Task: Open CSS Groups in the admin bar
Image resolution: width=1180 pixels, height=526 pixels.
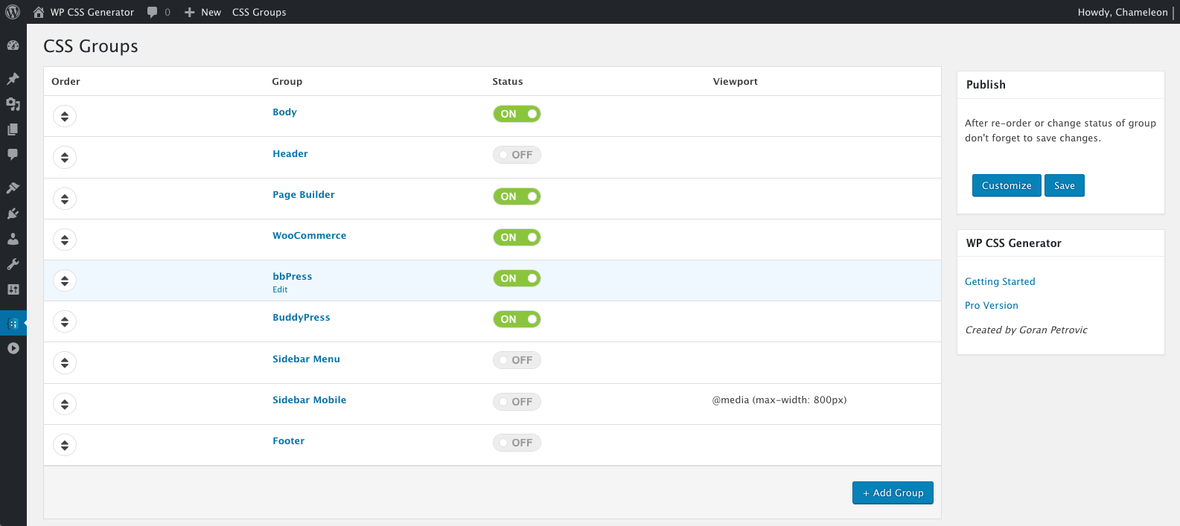Action: click(x=259, y=12)
